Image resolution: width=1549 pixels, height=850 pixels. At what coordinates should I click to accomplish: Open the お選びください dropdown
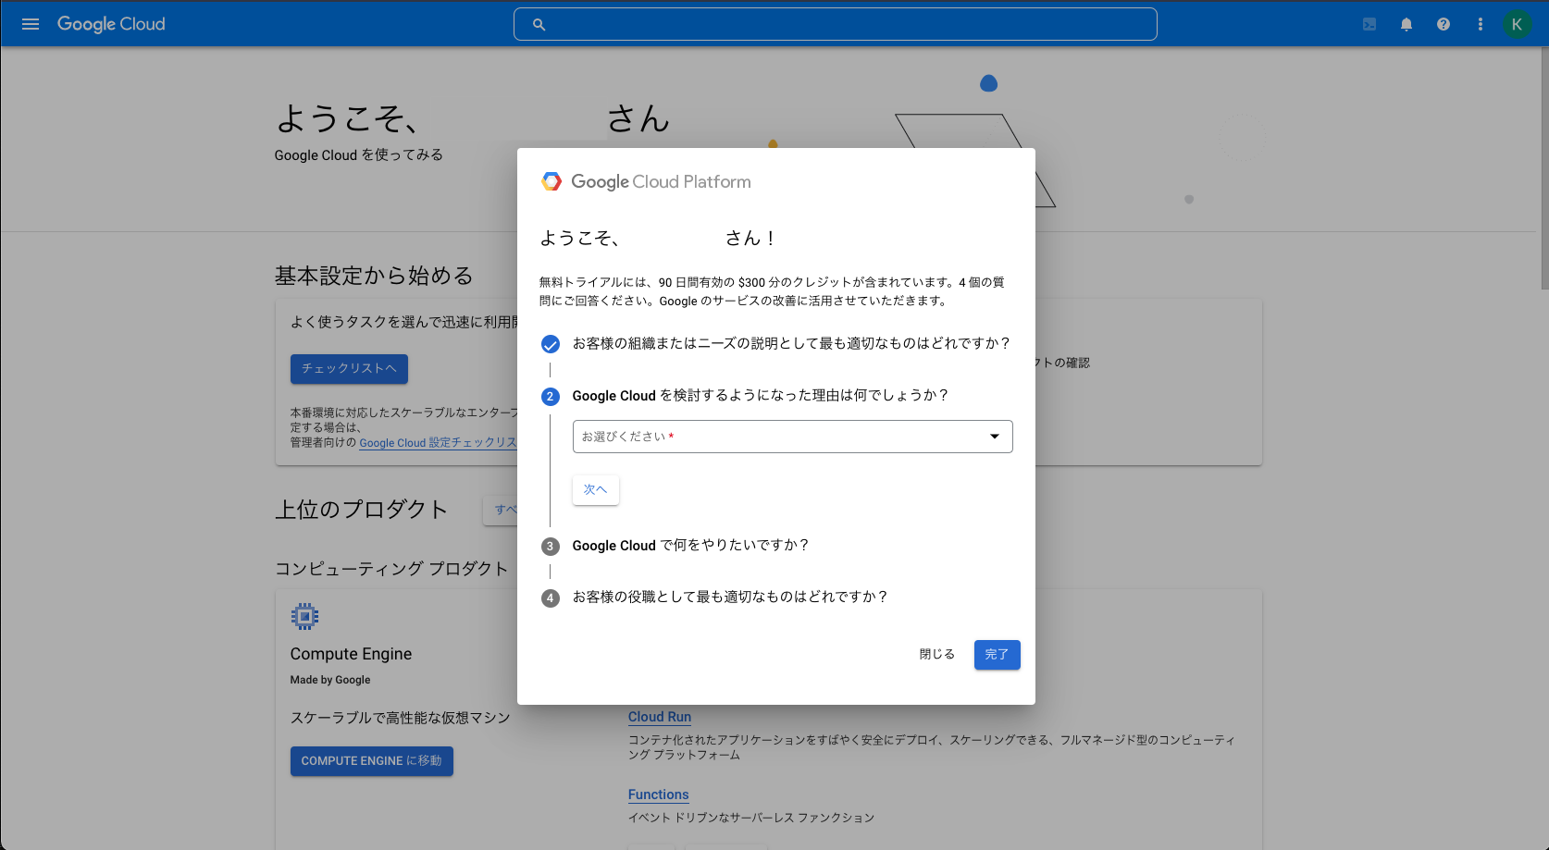pos(793,437)
